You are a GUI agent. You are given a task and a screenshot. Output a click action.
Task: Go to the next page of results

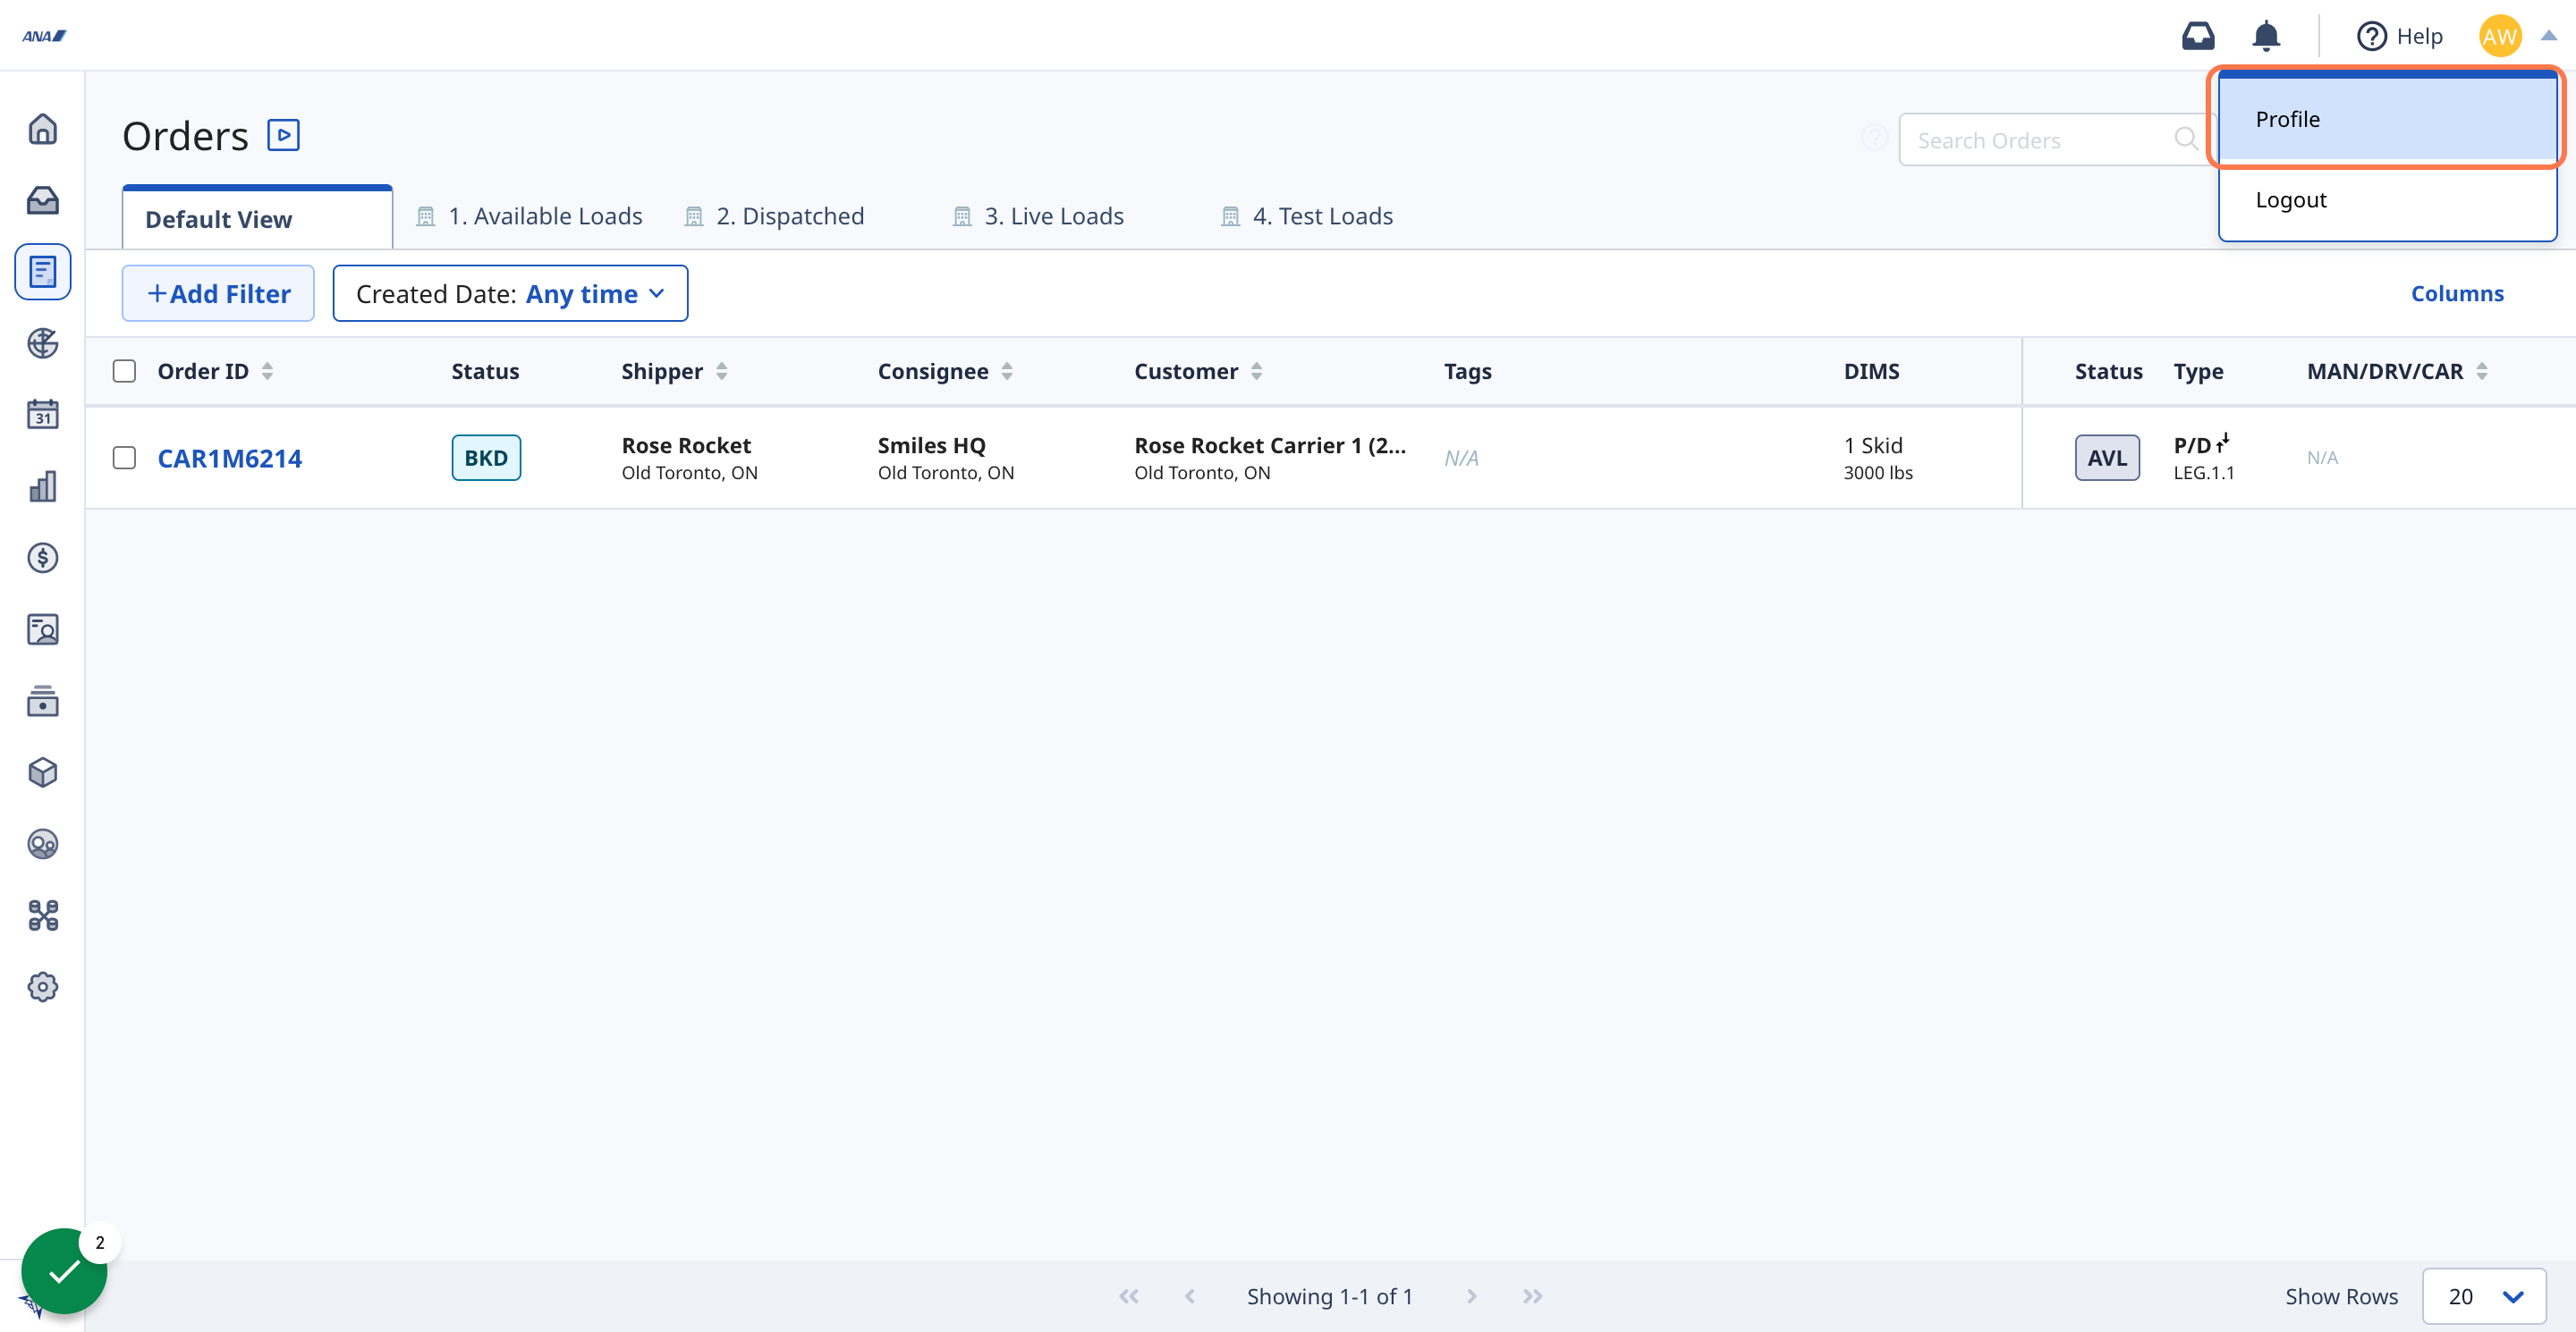click(x=1471, y=1296)
